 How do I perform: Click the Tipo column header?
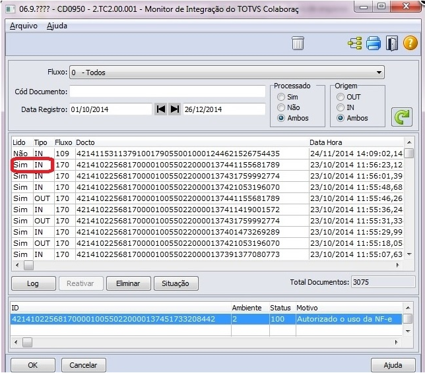point(44,142)
